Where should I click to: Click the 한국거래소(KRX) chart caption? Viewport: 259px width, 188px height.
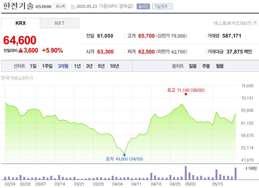[17, 78]
